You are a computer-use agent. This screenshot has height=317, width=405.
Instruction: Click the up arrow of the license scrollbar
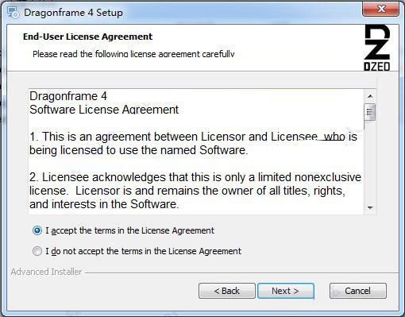click(370, 96)
